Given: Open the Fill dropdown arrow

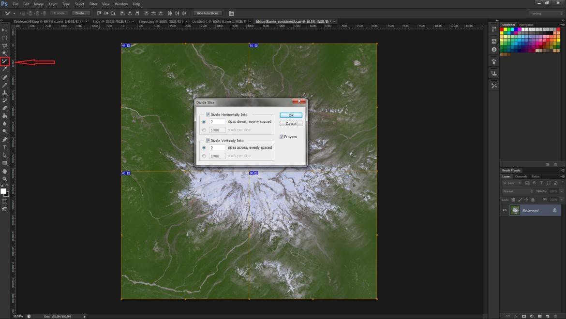Looking at the screenshot, I should click(x=562, y=199).
